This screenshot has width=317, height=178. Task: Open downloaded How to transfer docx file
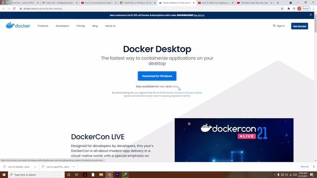16,167
